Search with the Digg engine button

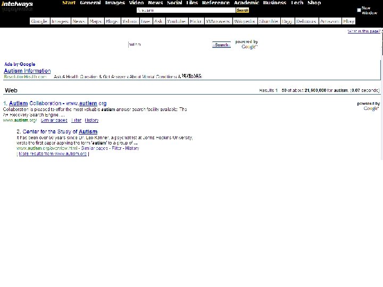(x=287, y=21)
